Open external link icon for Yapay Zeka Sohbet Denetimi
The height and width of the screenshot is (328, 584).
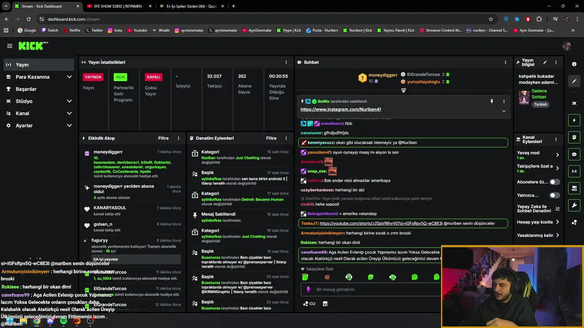coord(558,209)
